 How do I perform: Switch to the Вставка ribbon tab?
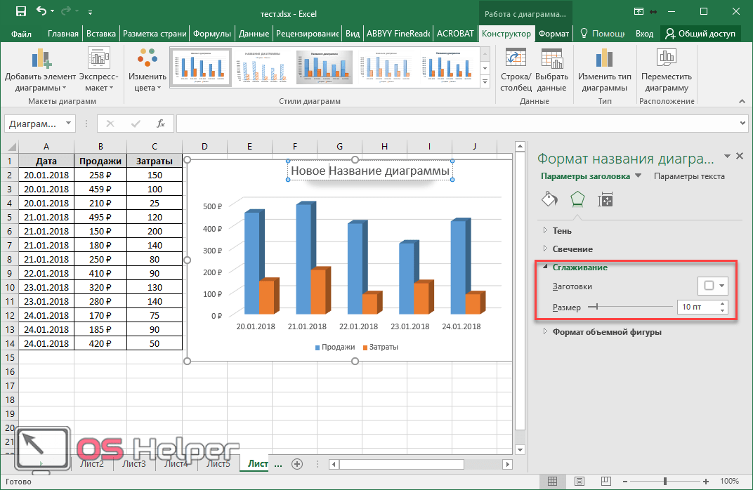(x=100, y=34)
